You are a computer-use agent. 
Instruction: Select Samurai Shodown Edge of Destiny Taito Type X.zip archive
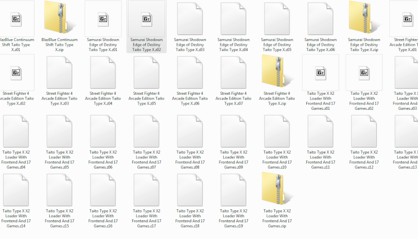pos(364,18)
